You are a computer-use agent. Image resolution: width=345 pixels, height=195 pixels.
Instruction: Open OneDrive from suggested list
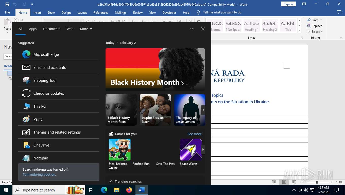tap(59, 145)
